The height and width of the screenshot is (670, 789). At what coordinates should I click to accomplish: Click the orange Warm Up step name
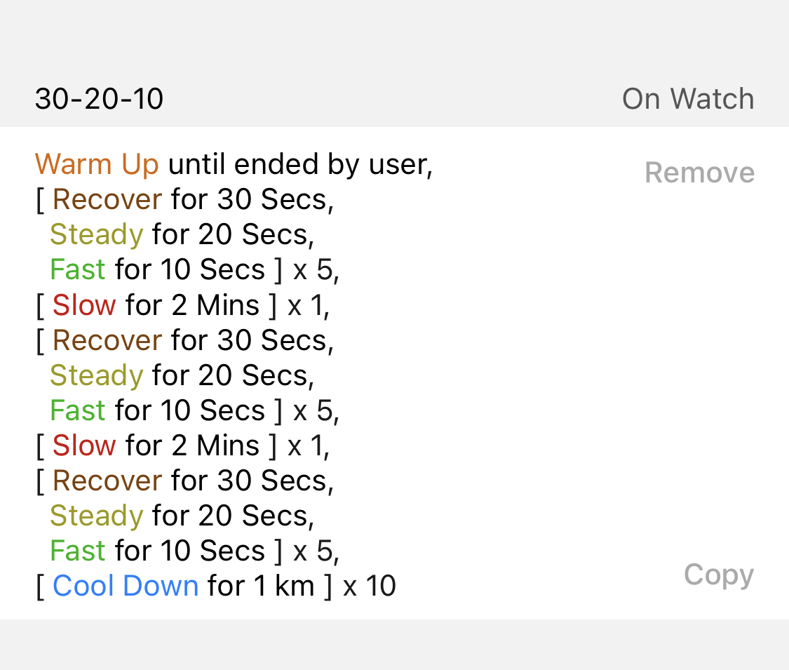(97, 164)
